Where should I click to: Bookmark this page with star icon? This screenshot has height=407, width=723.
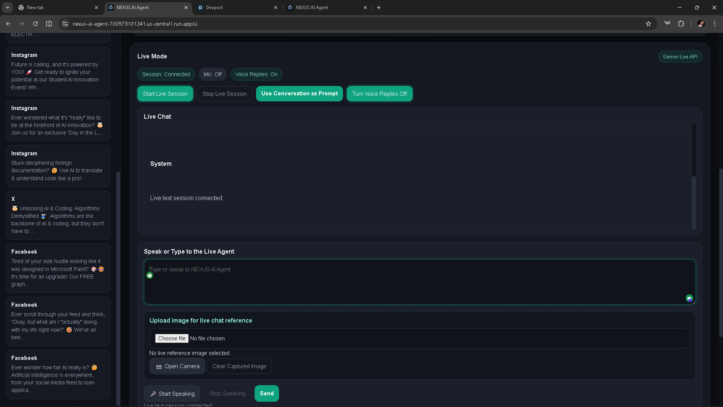(648, 24)
